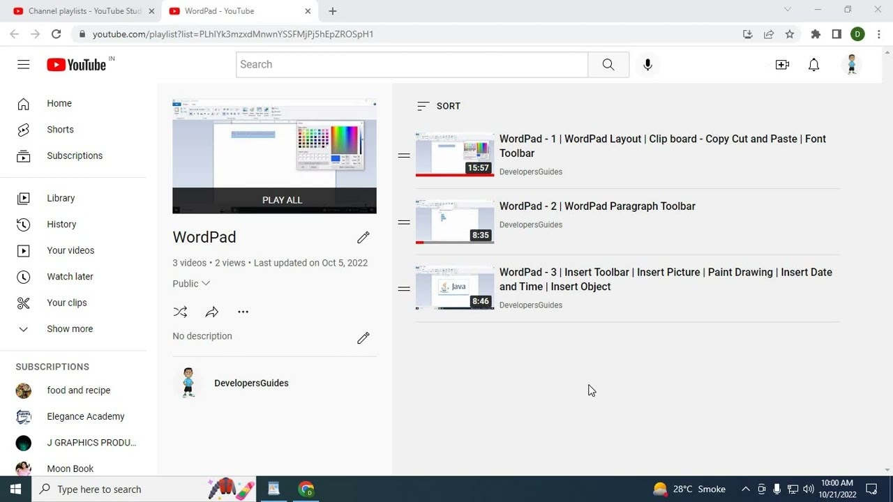Open Chrome tab search chevron
This screenshot has width=893, height=502.
(x=788, y=10)
